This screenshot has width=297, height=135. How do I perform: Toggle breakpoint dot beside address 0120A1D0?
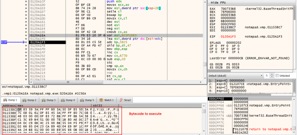click(26, 5)
